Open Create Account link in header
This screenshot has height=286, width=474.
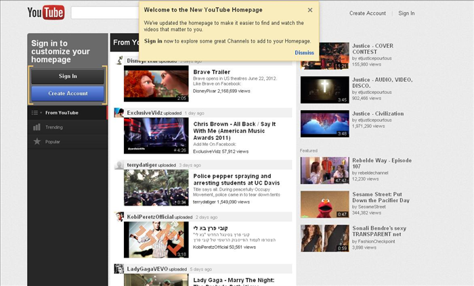click(x=368, y=14)
